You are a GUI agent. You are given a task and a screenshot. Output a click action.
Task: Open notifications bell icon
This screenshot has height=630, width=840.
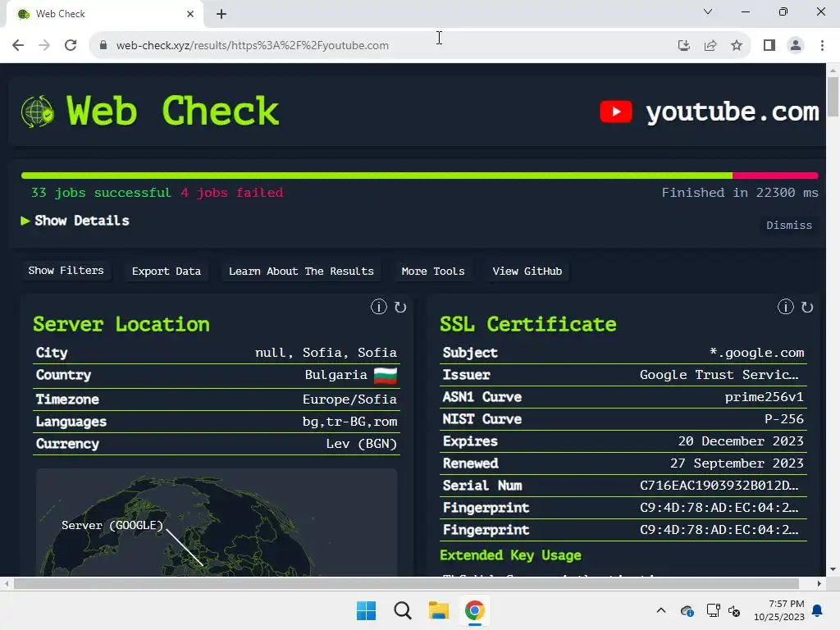(818, 610)
